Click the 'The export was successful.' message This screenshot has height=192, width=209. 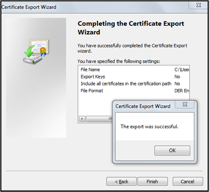tap(149, 127)
